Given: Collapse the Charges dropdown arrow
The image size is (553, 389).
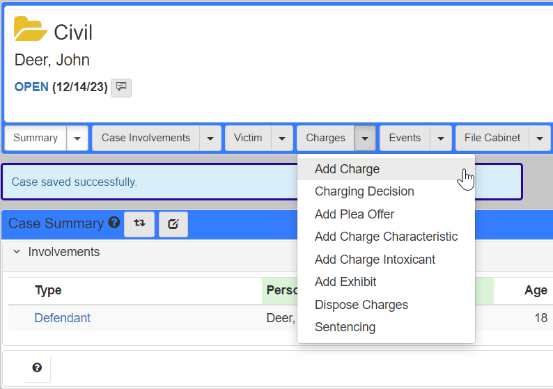Looking at the screenshot, I should 365,138.
